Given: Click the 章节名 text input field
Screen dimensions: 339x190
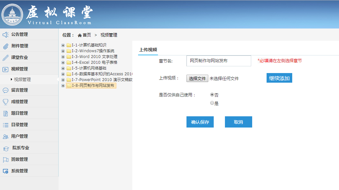Looking at the screenshot, I should click(x=219, y=61).
